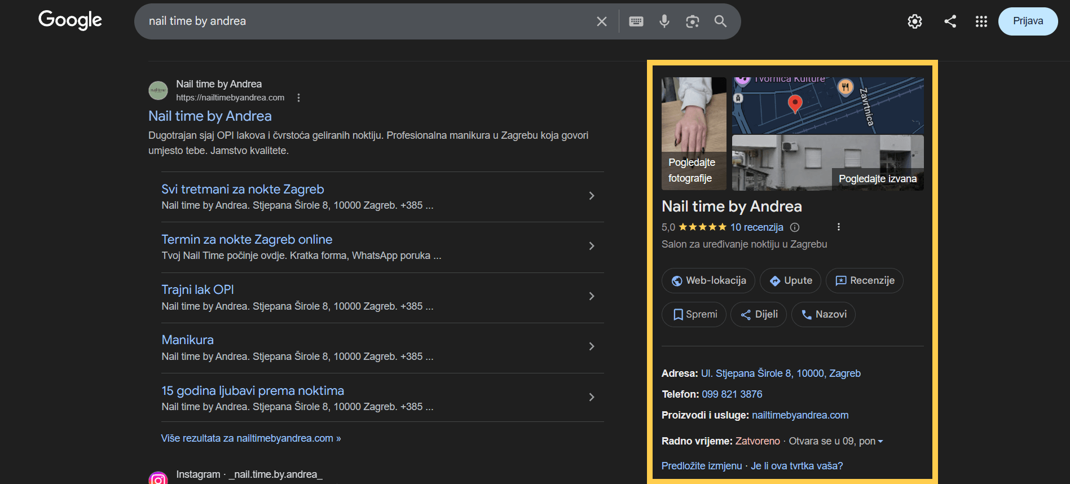
Task: Click the Web-lokacija button
Action: (x=708, y=280)
